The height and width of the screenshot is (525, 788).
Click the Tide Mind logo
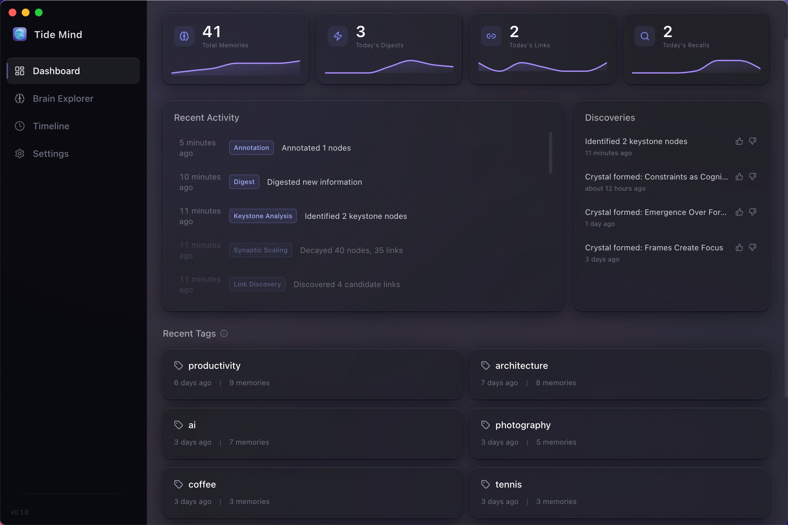tap(19, 34)
